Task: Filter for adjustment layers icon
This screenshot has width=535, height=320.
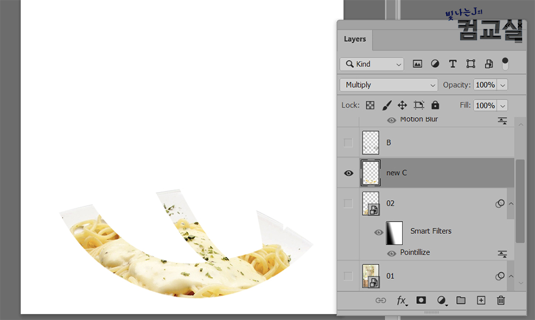Action: click(x=435, y=64)
